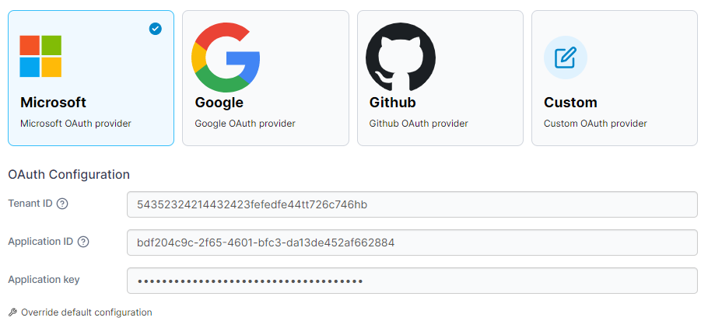Click the Custom provider pencil icon
Image resolution: width=708 pixels, height=328 pixels.
click(565, 58)
